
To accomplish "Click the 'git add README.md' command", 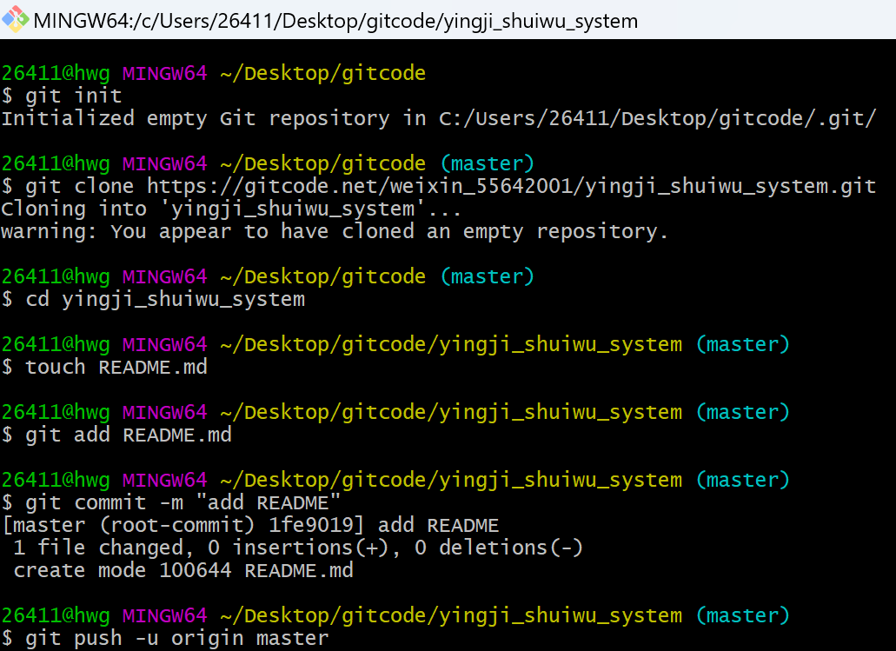I will (x=129, y=435).
